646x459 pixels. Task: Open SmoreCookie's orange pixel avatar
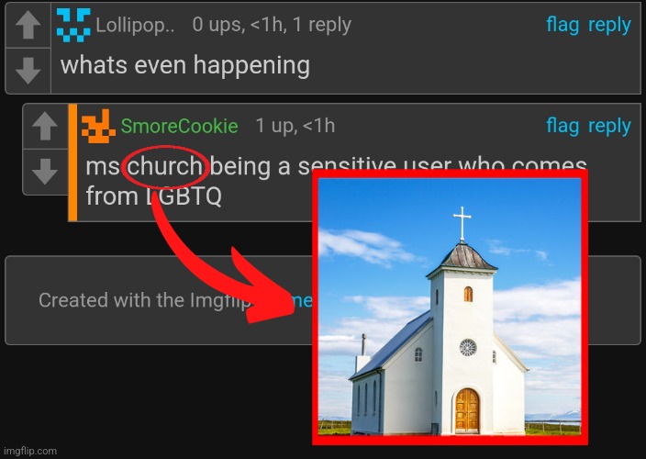click(98, 126)
